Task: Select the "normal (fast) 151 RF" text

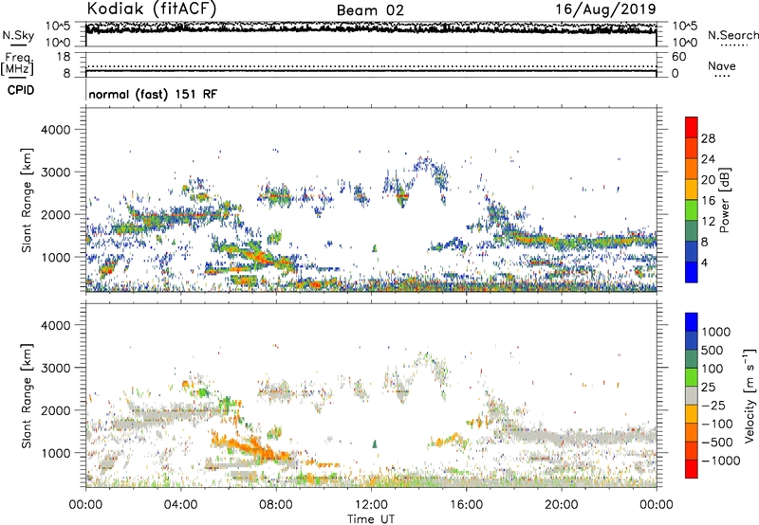Action: click(x=153, y=94)
